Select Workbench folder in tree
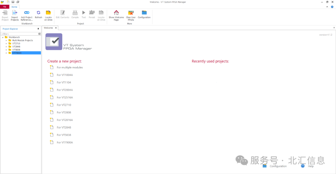Screen dimensions: 336x174 (x=14, y=37)
